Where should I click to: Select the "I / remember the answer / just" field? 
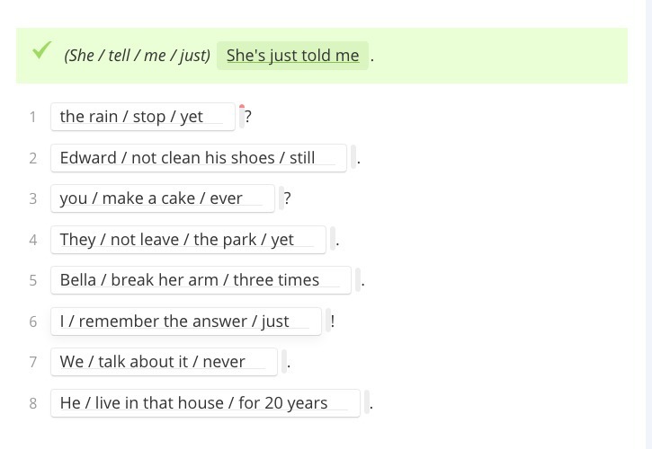coord(185,321)
